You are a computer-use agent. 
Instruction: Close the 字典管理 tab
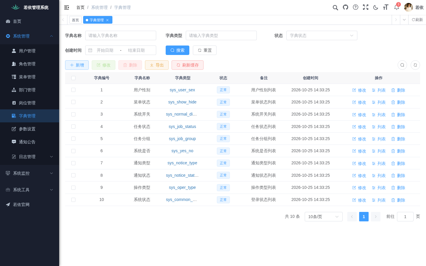[x=107, y=20]
